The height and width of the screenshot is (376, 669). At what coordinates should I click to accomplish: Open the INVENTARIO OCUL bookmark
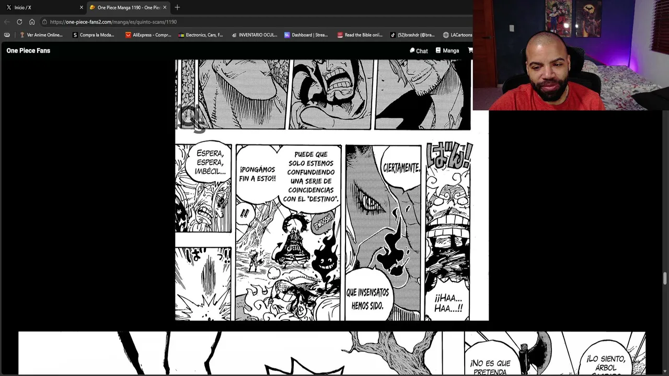(254, 35)
